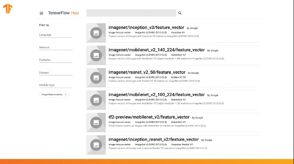Open tf2-preview/mobilenet_v2/feature_vector module
Screen dimensions: 294x164
point(149,117)
